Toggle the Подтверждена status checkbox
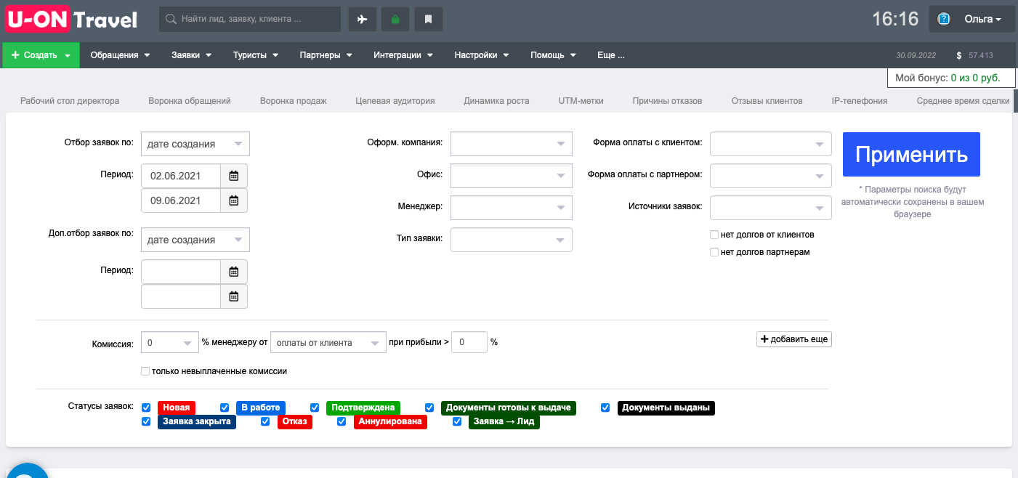The width and height of the screenshot is (1018, 478). click(x=315, y=408)
